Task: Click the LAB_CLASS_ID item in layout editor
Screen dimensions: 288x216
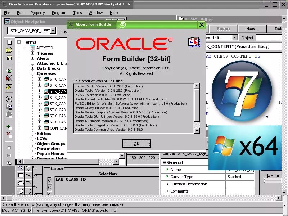Action: click(71, 179)
